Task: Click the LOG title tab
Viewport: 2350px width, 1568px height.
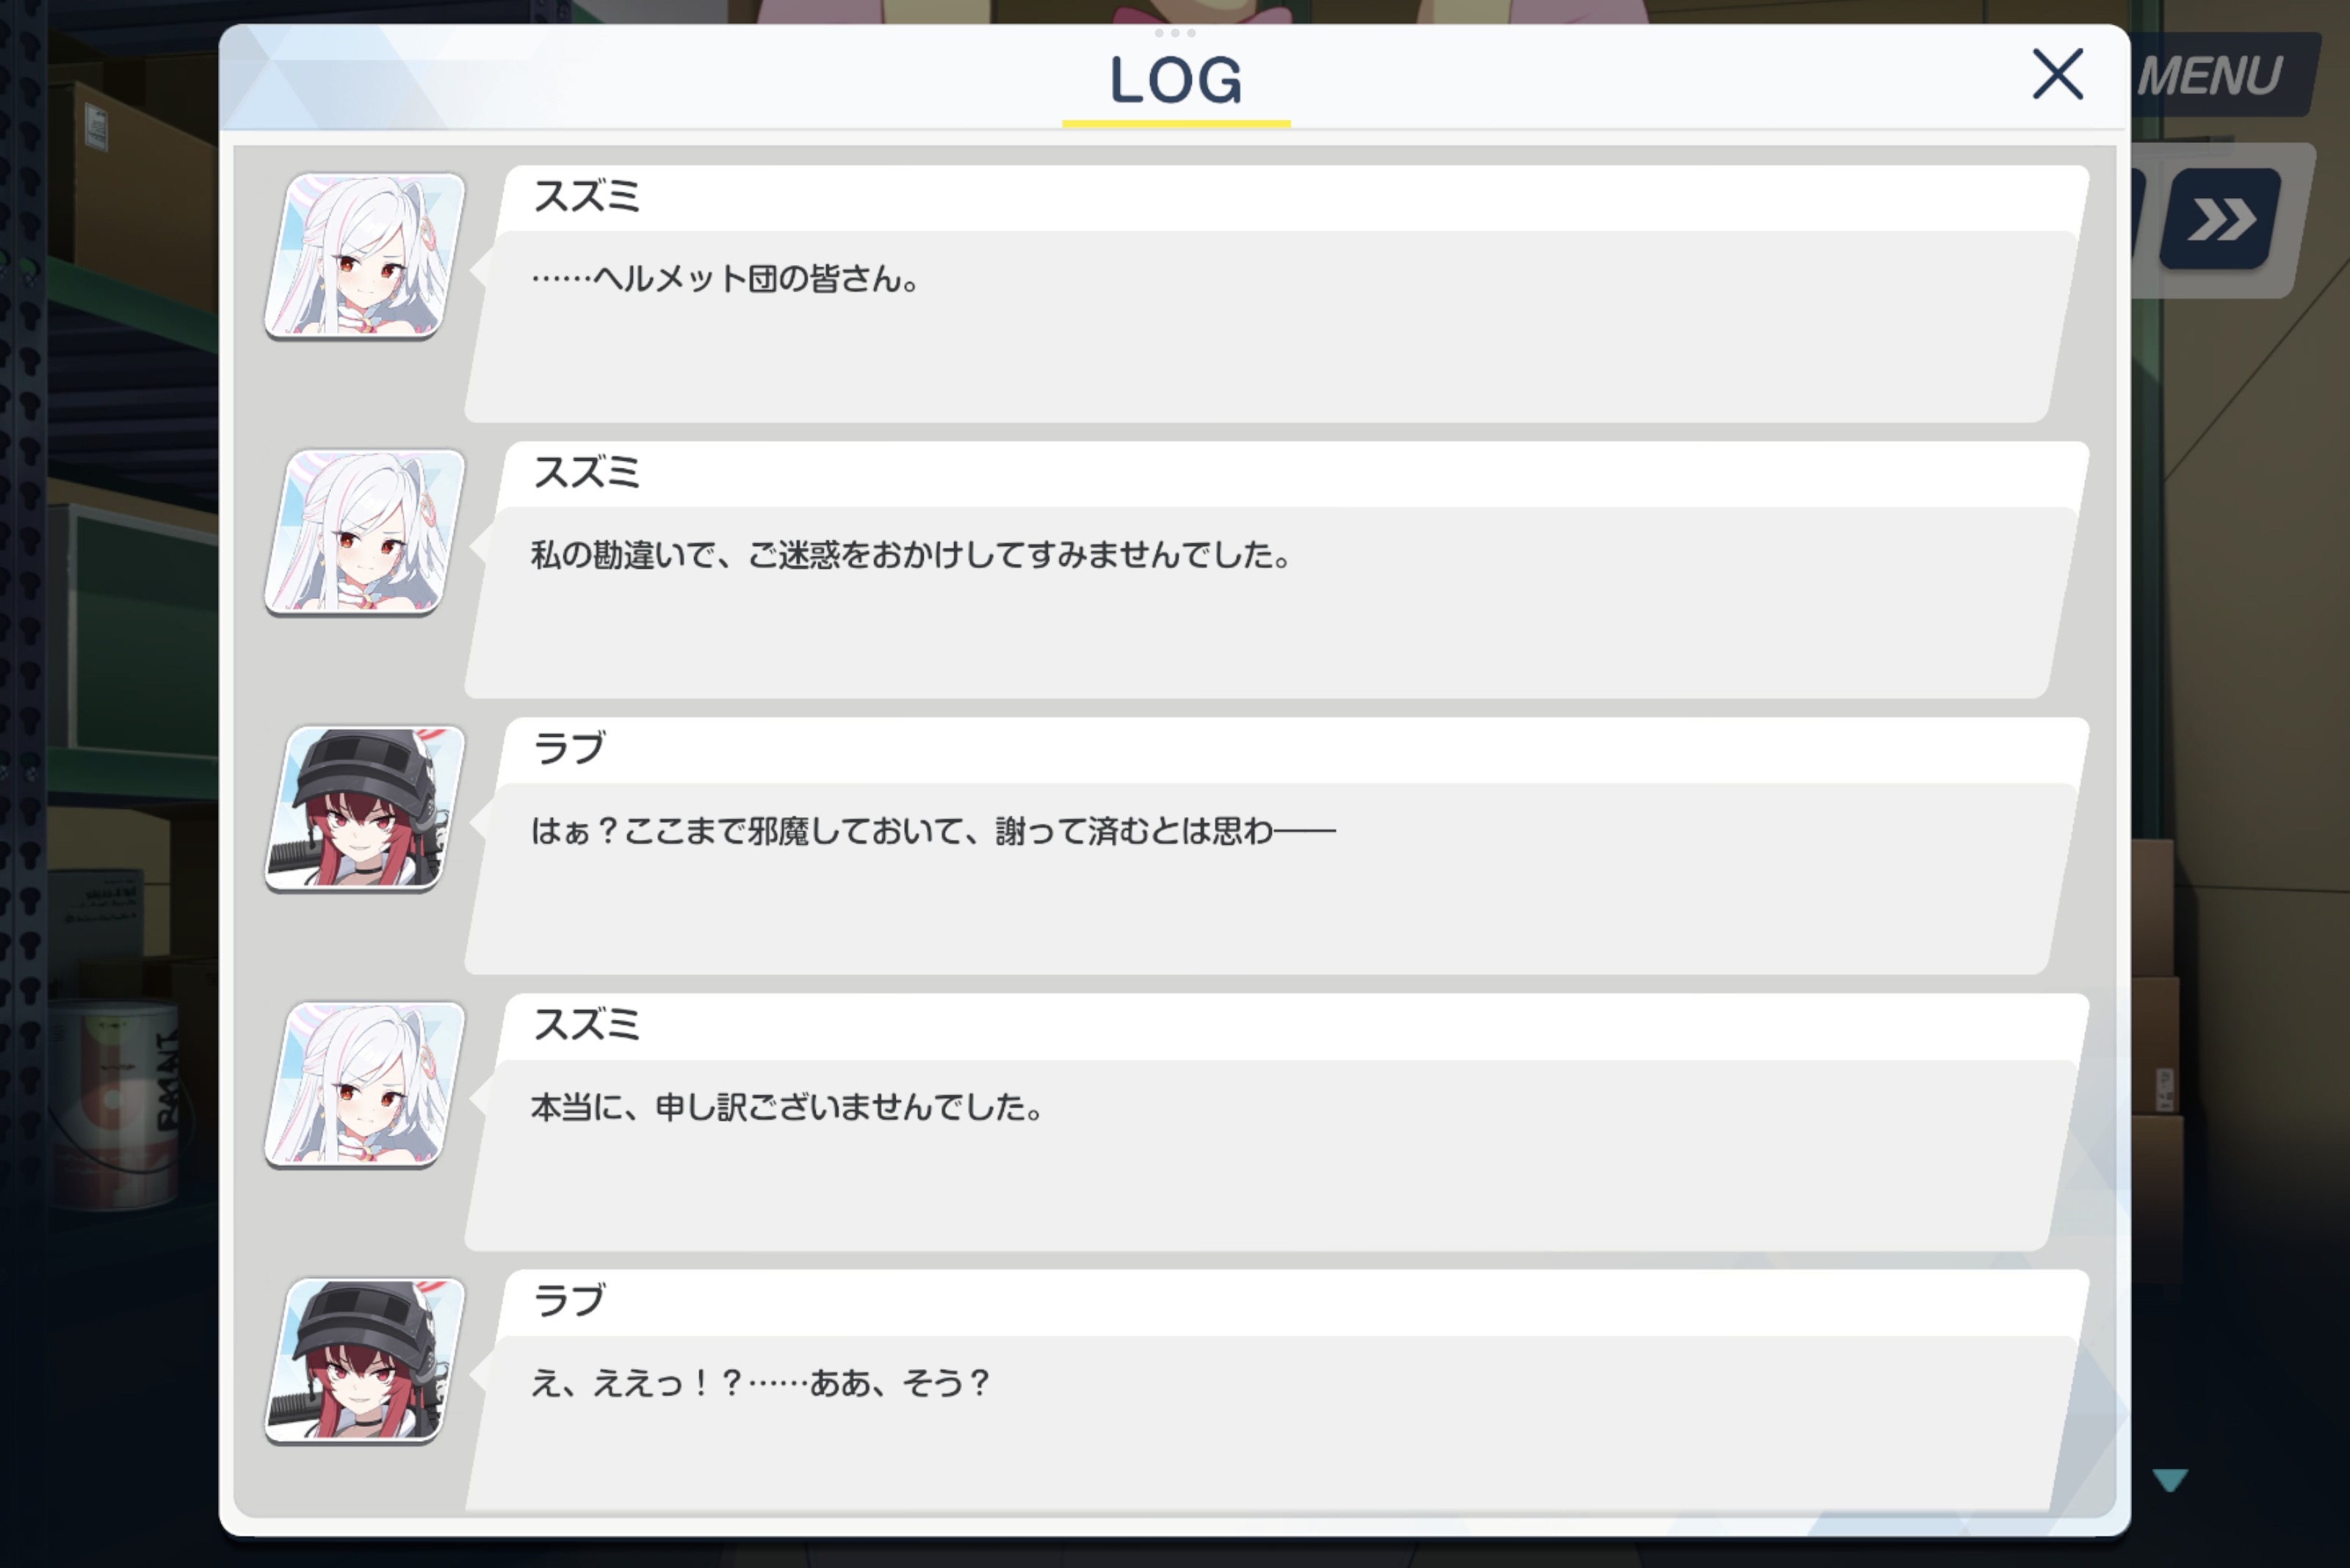Action: coord(1176,80)
